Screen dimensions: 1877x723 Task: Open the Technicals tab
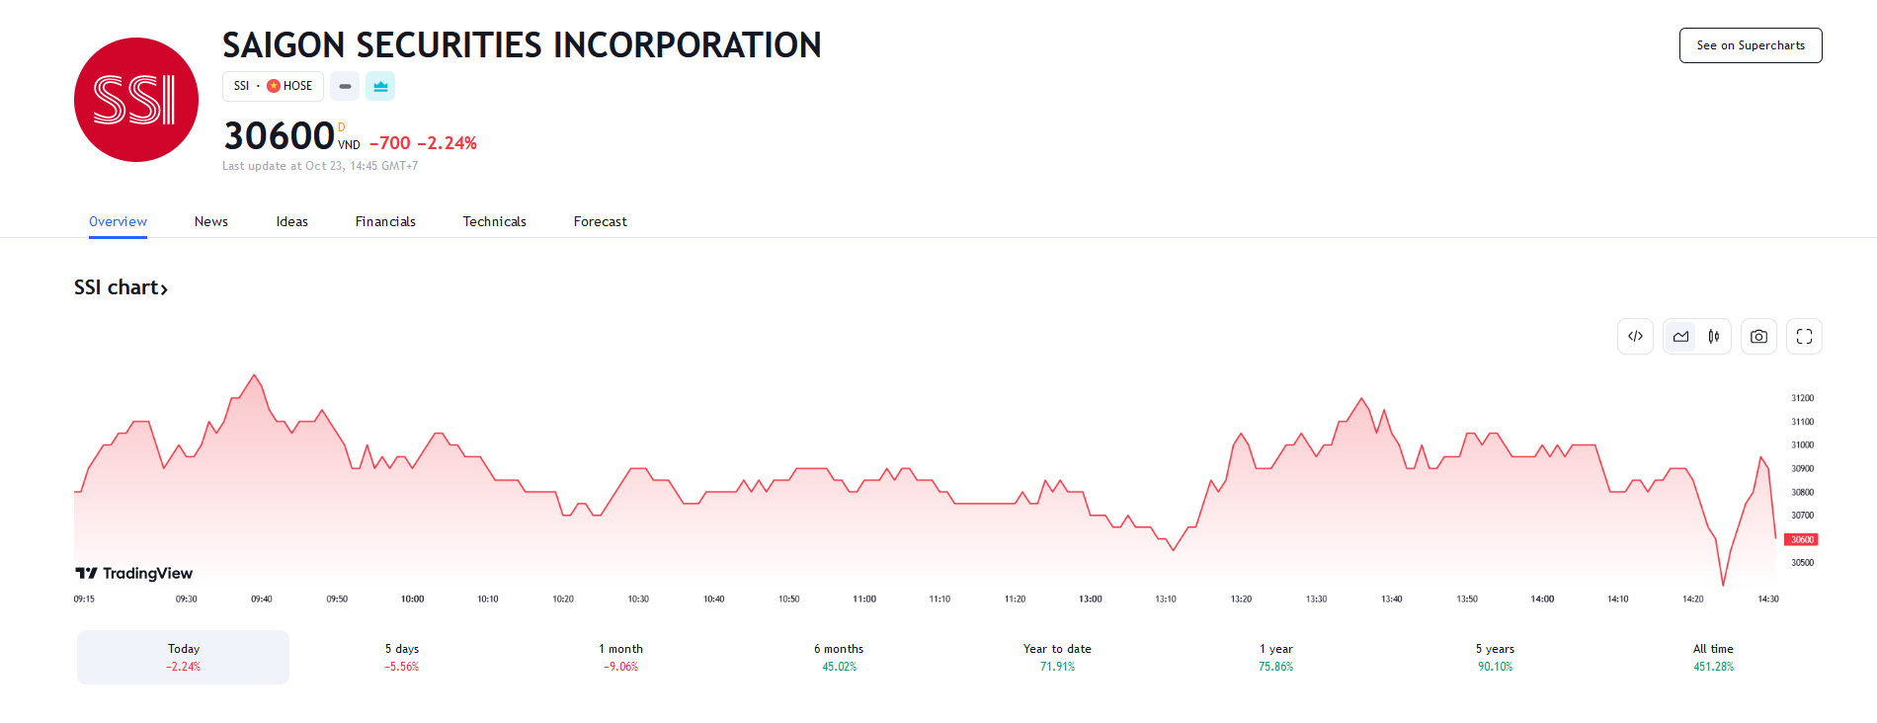(494, 221)
